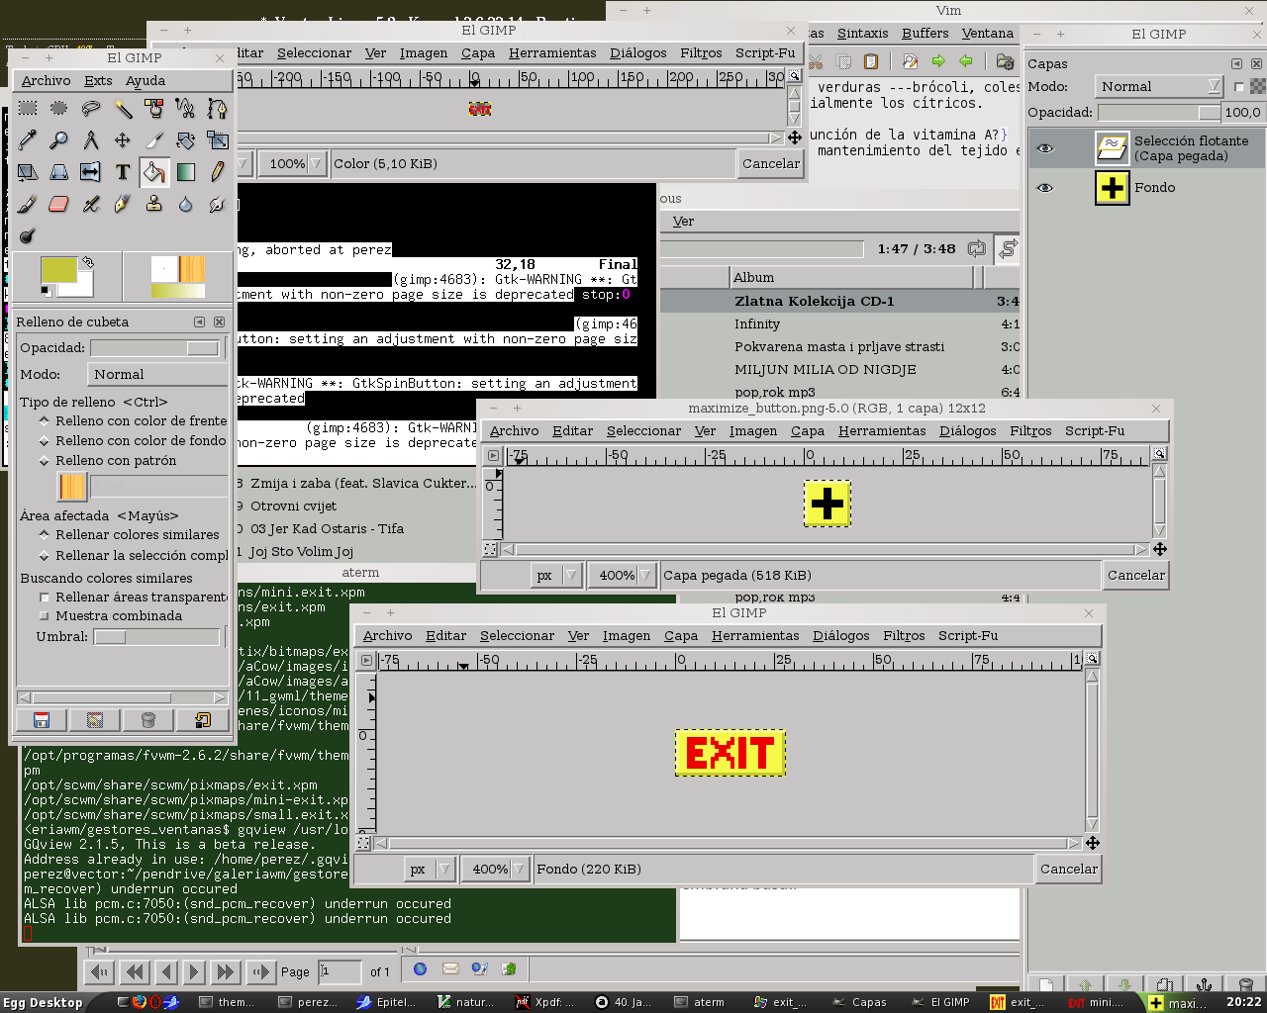This screenshot has height=1013, width=1267.
Task: Open zoom dropdown in maximize_button.png window
Action: click(x=622, y=575)
